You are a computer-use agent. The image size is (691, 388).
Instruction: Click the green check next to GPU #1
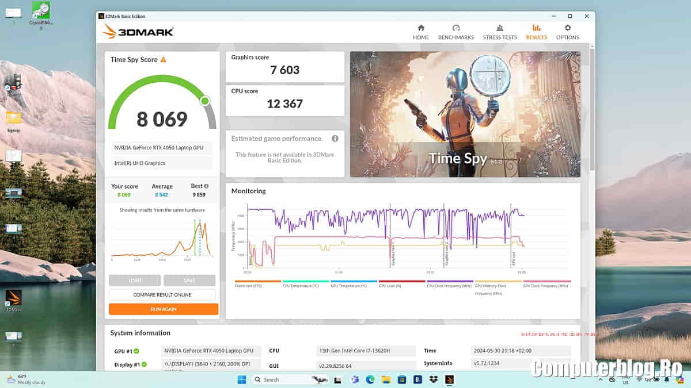pos(136,351)
